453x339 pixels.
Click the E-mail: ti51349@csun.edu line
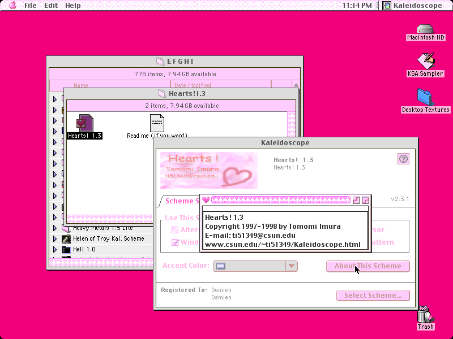tap(250, 235)
